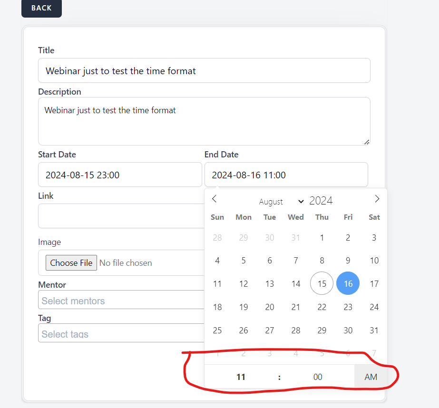Select August 15 in the calendar
Screen dimensions: 439x408
pos(322,284)
